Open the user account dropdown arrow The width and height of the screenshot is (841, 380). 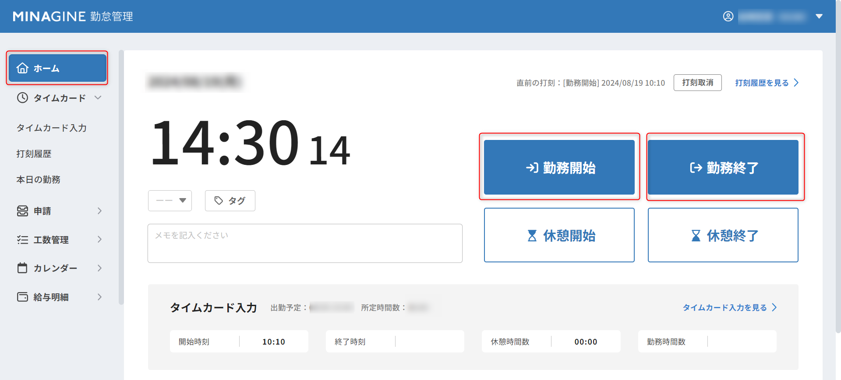coord(819,17)
